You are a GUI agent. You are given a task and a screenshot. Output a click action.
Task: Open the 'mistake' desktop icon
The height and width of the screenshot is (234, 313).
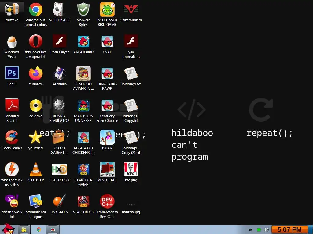(x=12, y=9)
